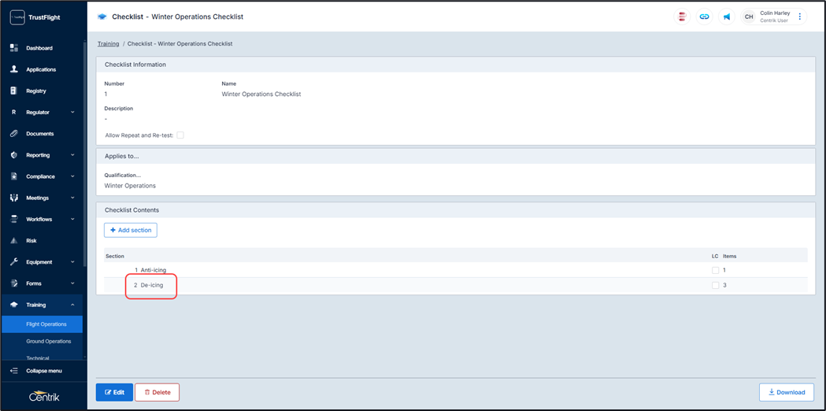826x411 pixels.
Task: Click the Items column header
Action: click(730, 256)
